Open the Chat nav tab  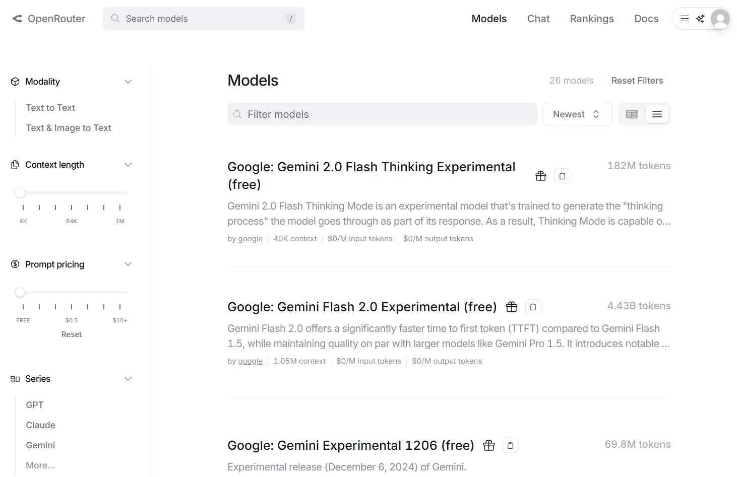[538, 19]
